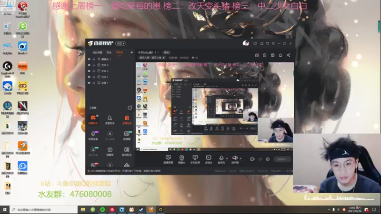The image size is (381, 214).
Task: Click the 扬声器 speaker icon
Action: (x=235, y=158)
